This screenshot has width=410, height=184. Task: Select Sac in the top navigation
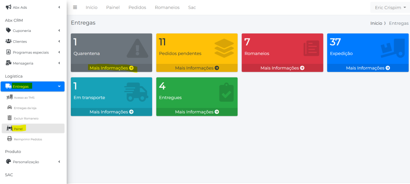click(x=192, y=8)
